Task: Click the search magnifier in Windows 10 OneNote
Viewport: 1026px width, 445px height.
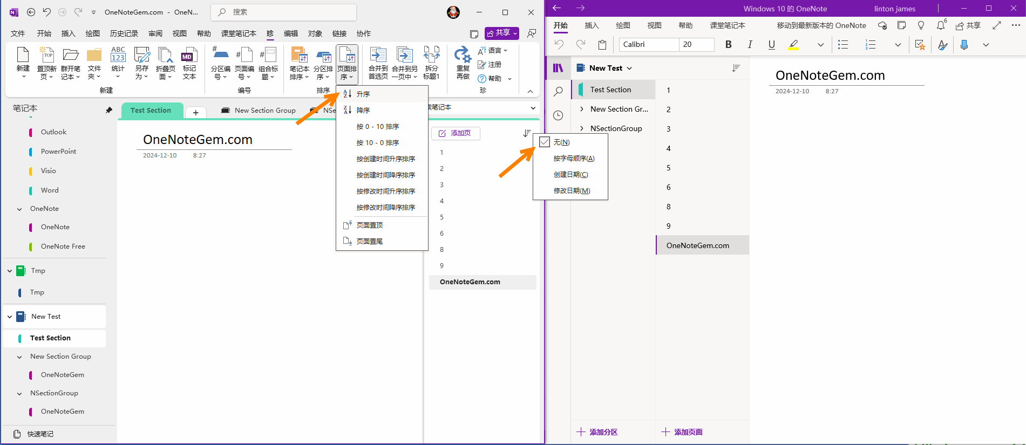Action: pos(558,92)
